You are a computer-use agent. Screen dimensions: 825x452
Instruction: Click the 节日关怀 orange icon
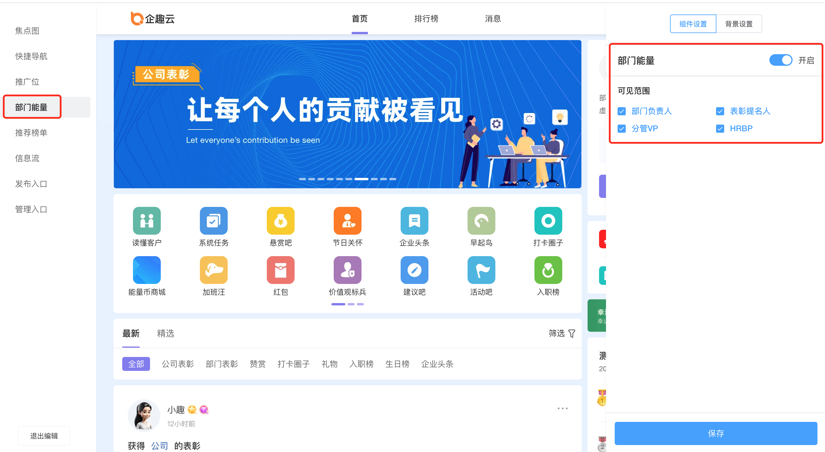(347, 221)
